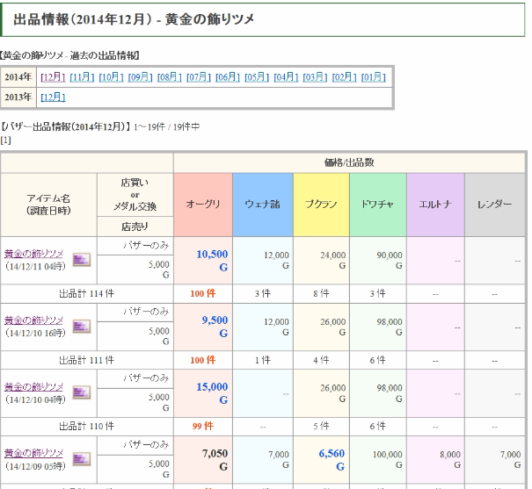Open the [04月] listing link

286,77
